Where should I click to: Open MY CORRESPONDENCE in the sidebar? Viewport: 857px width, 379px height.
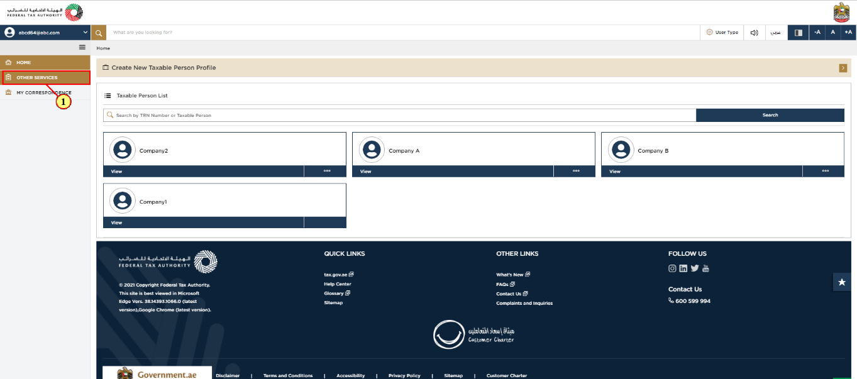(45, 93)
